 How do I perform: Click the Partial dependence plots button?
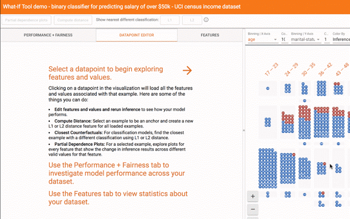[27, 20]
